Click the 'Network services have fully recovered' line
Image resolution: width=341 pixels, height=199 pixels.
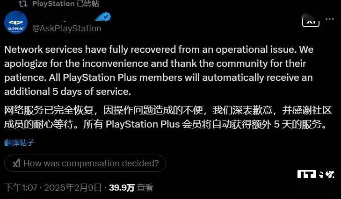[x=159, y=50]
